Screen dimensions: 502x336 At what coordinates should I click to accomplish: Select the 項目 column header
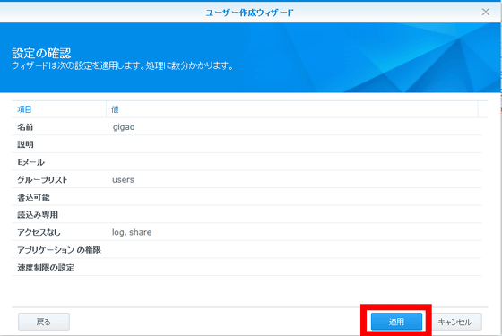(59, 109)
